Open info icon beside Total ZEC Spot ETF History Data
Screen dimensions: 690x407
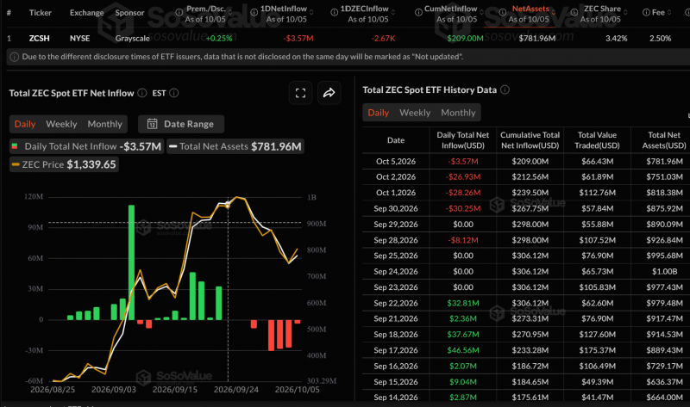(505, 90)
